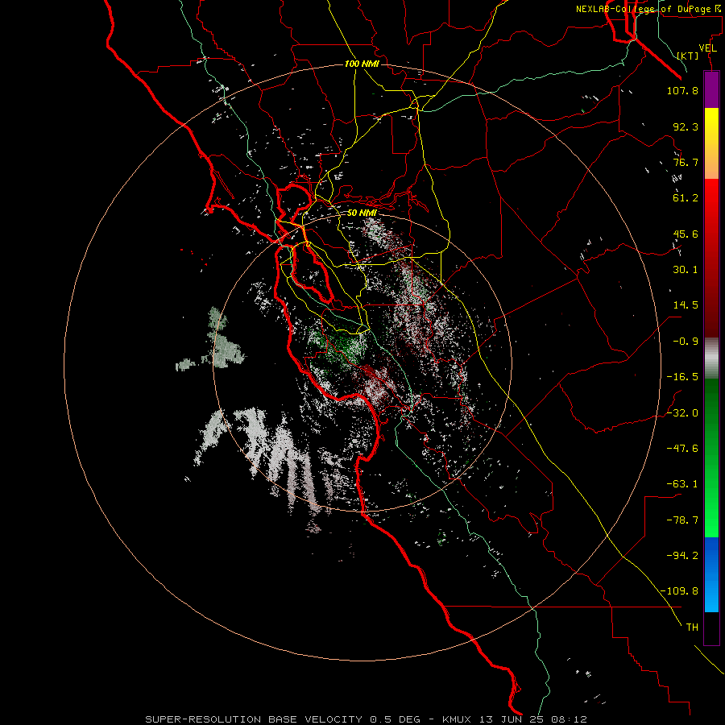This screenshot has height=725, width=725.
Task: Click the 14.5 value on the velocity scale
Action: click(686, 305)
